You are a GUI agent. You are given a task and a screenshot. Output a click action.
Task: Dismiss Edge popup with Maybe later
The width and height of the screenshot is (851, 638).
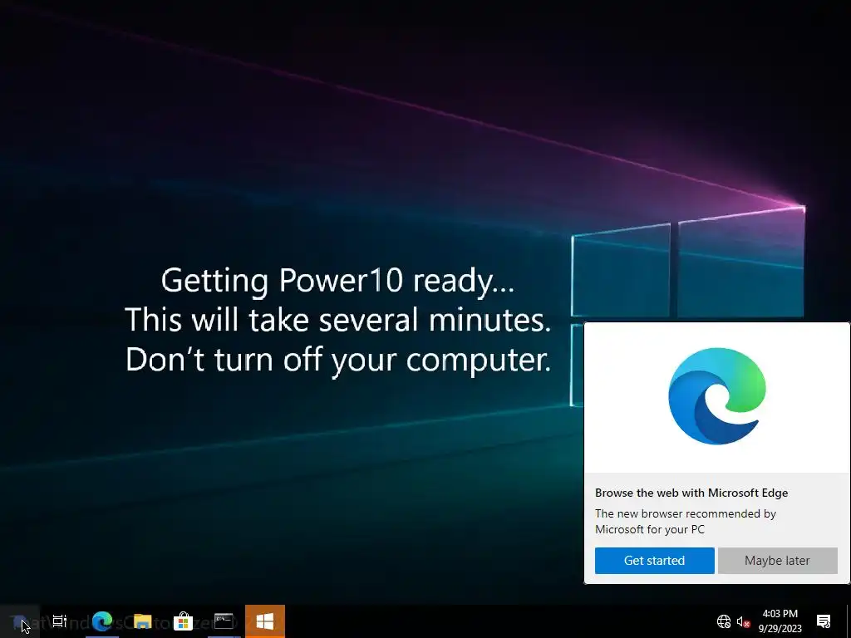777,561
